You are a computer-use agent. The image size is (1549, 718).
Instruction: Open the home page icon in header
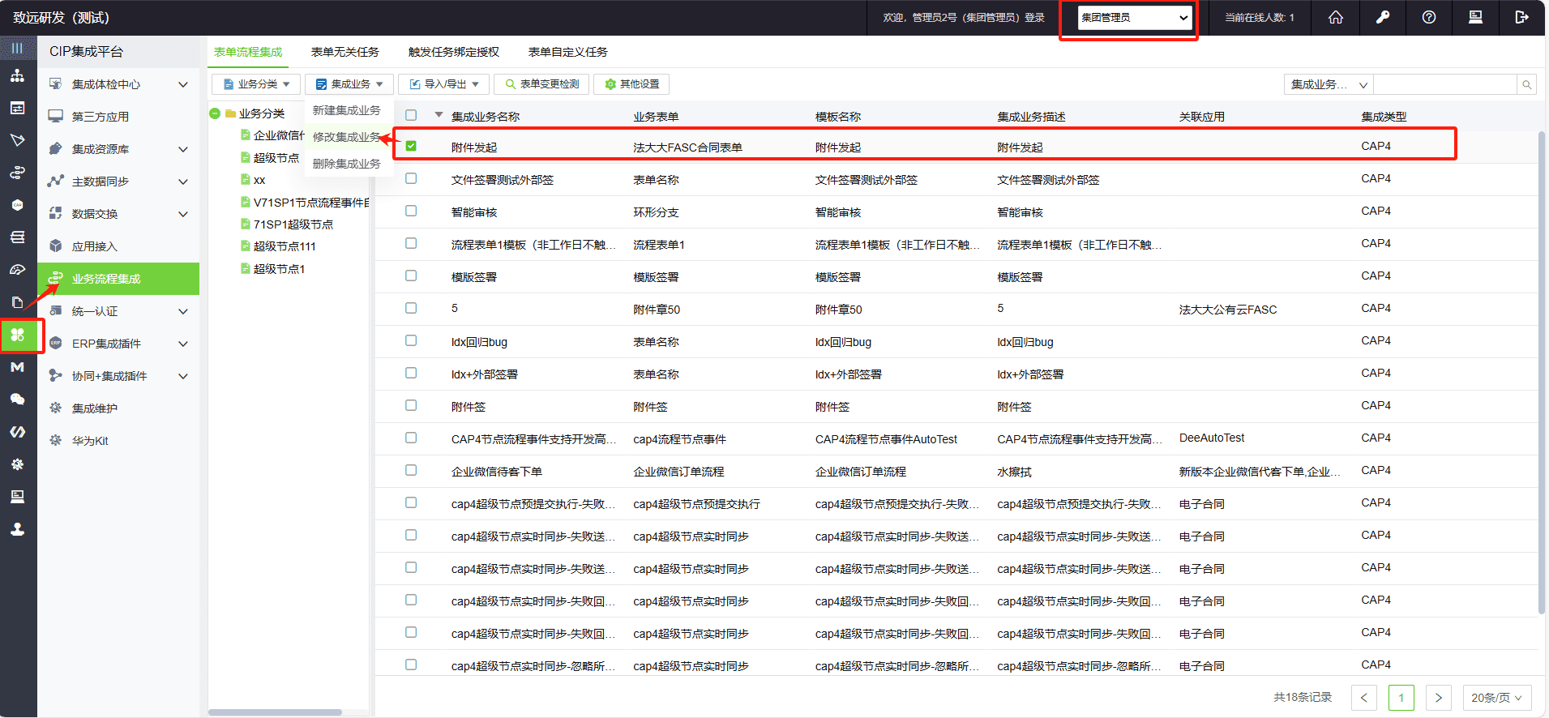[1336, 17]
